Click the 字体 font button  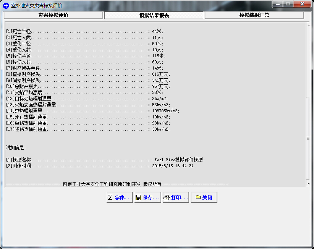click(x=120, y=197)
